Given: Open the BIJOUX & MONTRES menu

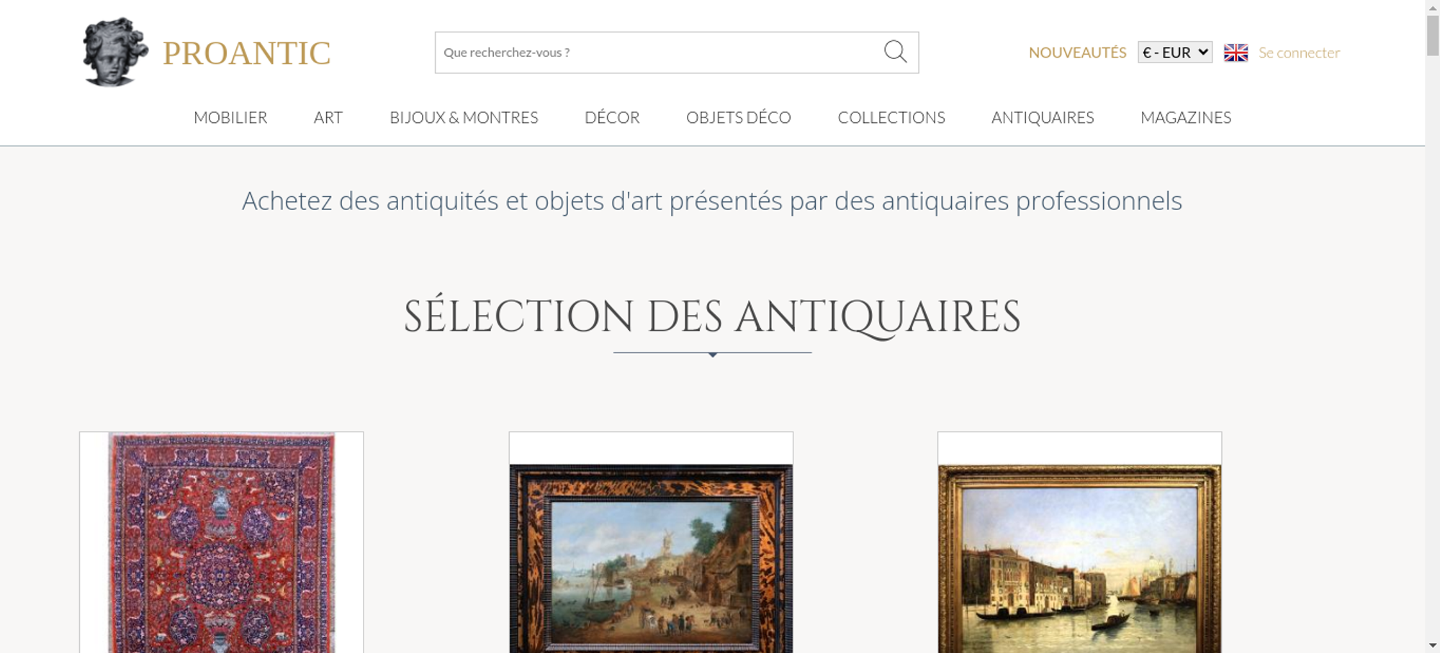Looking at the screenshot, I should 464,117.
